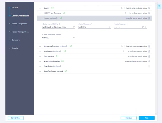Click HX-EM5b-cluster-network-policy policy name
The image size is (162, 123).
pyautogui.click(x=136, y=61)
